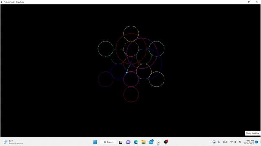Click the Python Turtle Graphics window title

13,2
